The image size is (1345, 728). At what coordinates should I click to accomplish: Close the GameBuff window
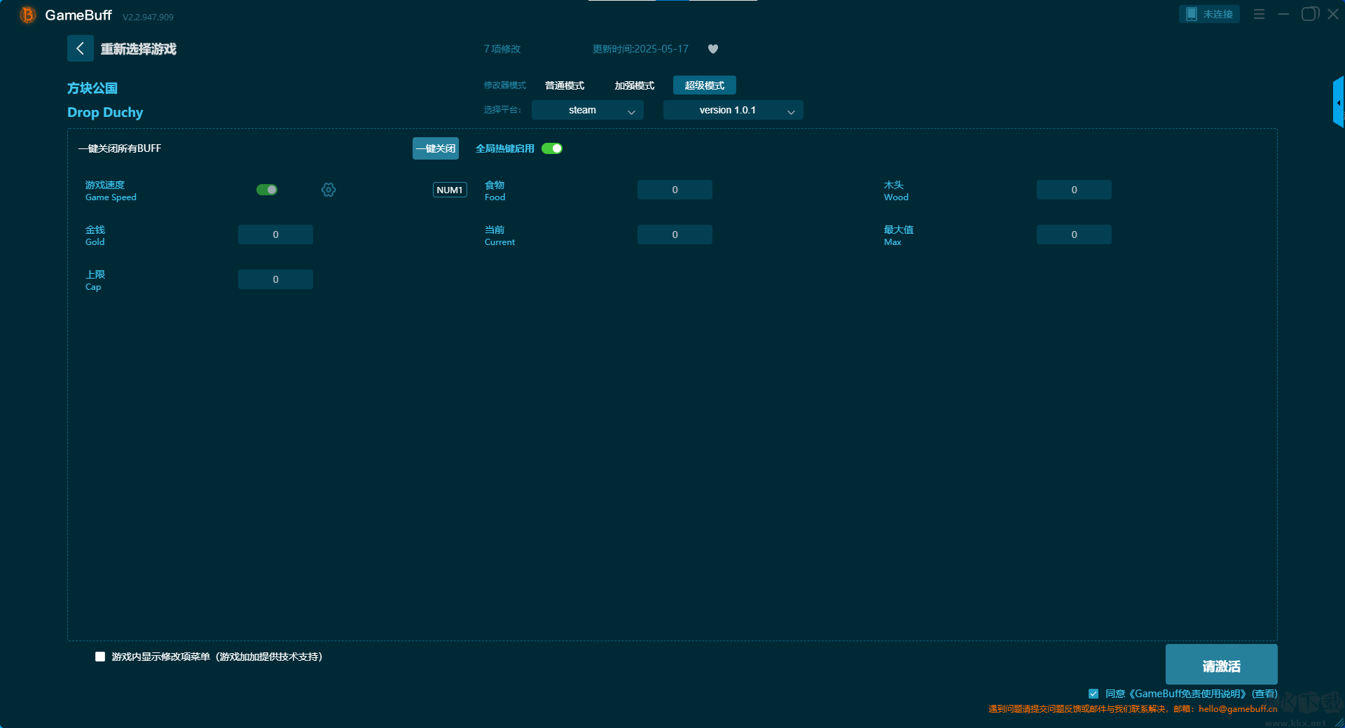click(x=1333, y=14)
